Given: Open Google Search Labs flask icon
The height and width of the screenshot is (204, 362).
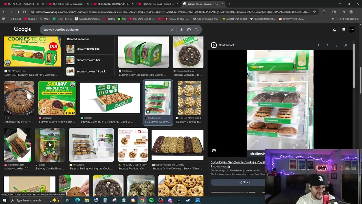Looking at the screenshot, I should 334,29.
